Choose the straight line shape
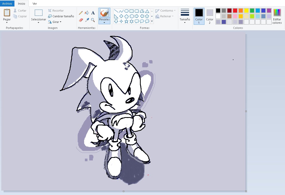 click(116, 11)
